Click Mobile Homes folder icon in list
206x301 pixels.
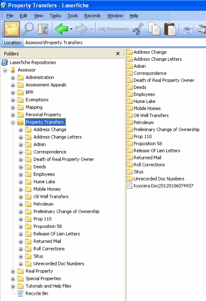[130, 108]
